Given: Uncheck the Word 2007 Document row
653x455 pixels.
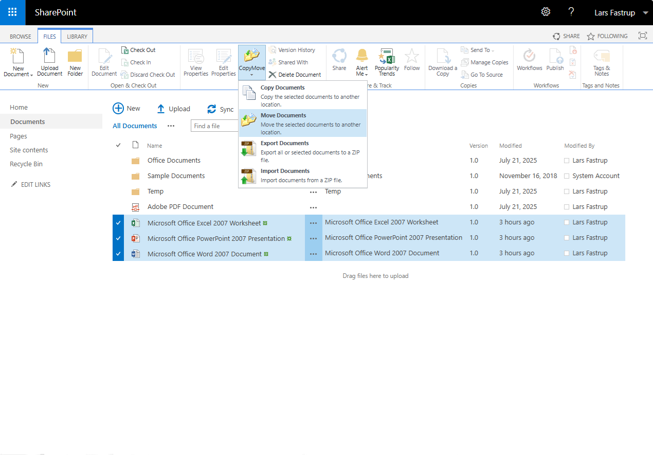Looking at the screenshot, I should [x=118, y=254].
